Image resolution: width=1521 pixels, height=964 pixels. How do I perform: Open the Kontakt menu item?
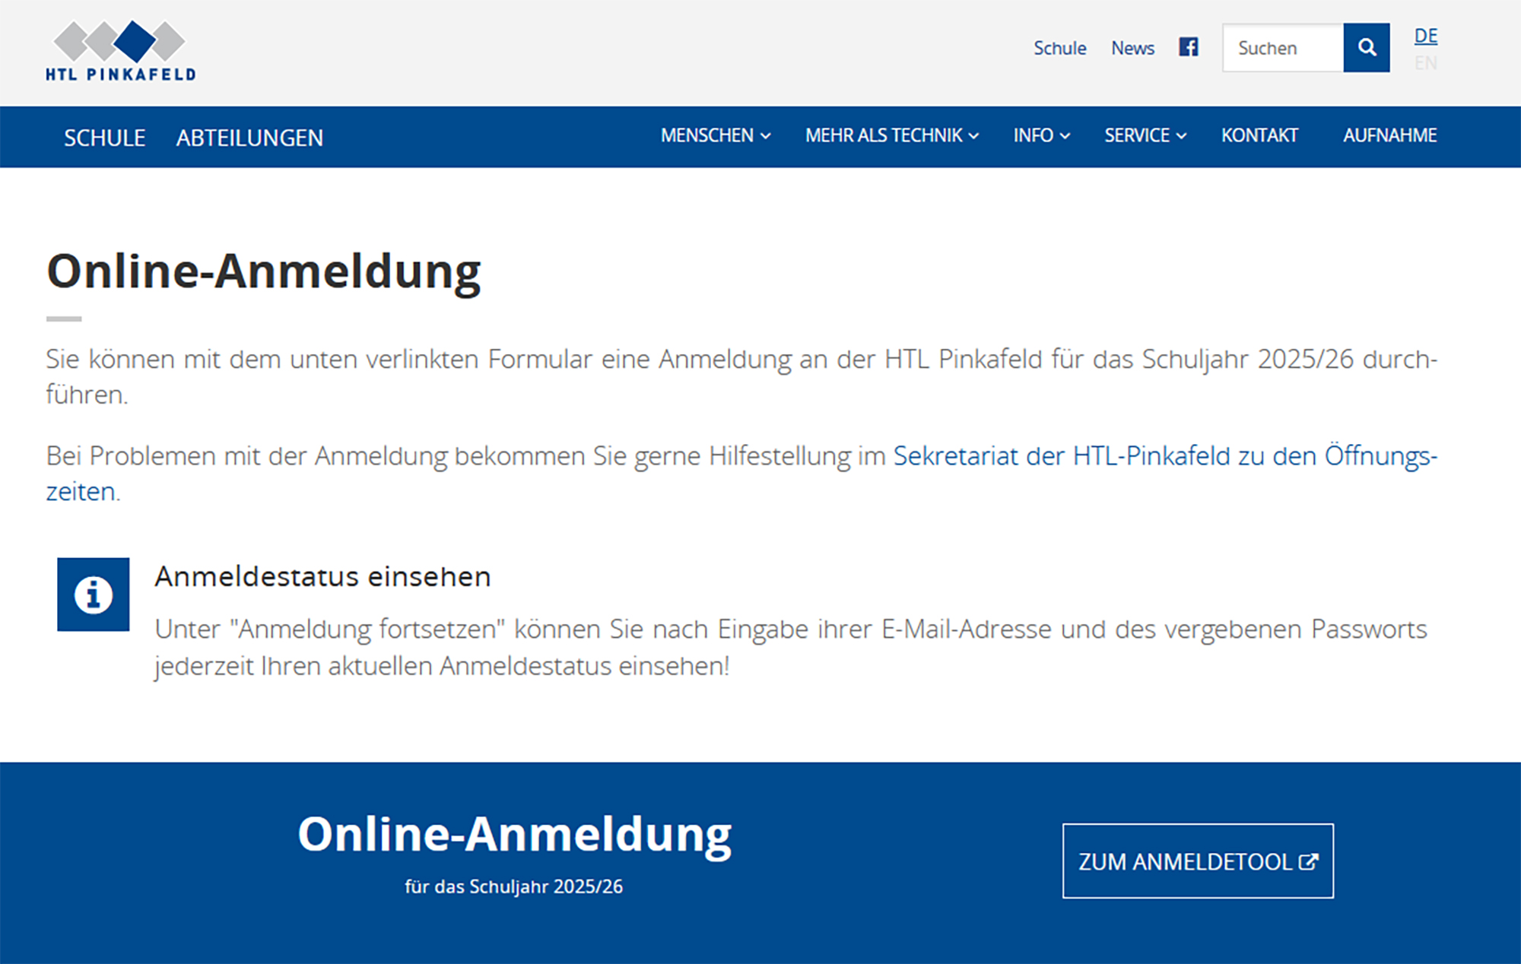click(x=1259, y=135)
